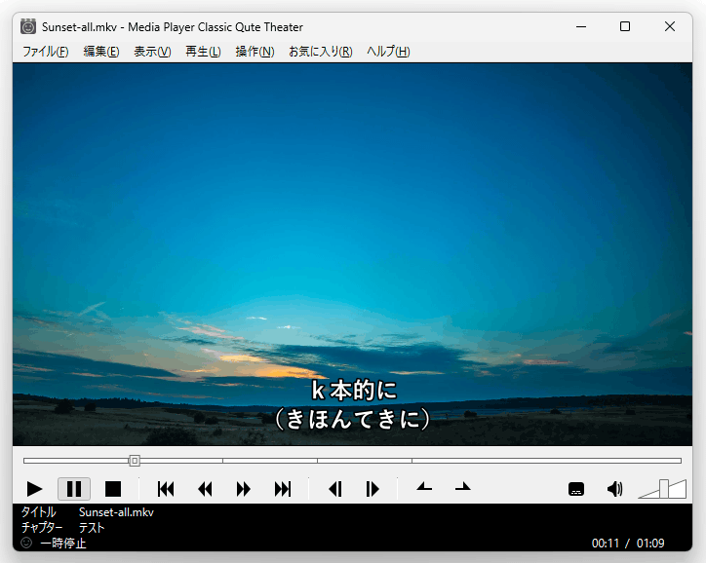Close the Media Player Classic window

click(x=670, y=26)
